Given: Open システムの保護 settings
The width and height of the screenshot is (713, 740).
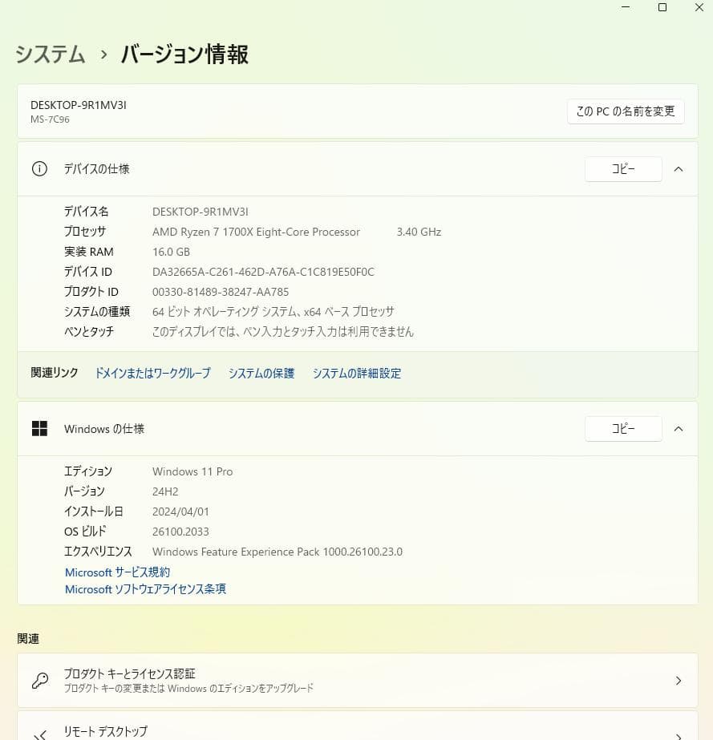Looking at the screenshot, I should (261, 373).
